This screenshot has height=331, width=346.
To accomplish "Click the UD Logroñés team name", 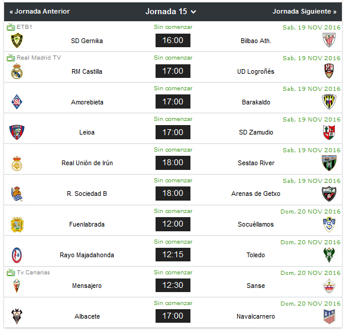I will [x=256, y=71].
